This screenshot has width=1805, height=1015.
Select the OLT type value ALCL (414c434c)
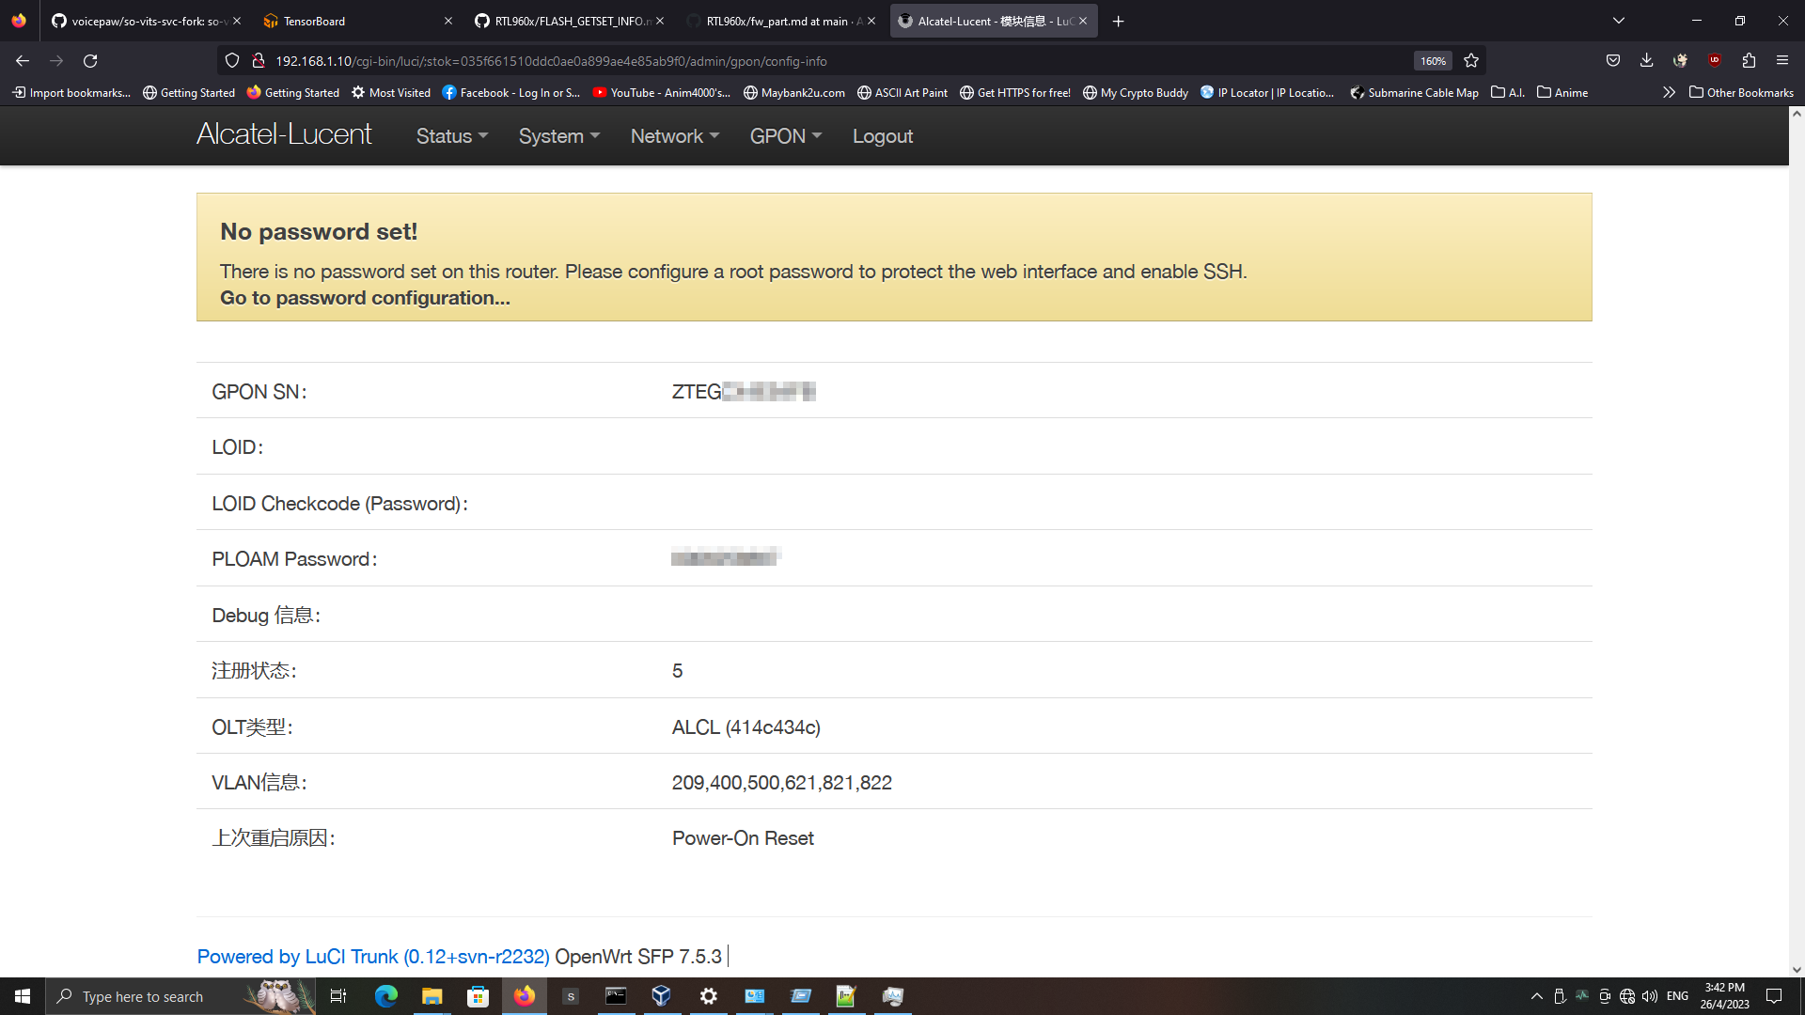point(746,727)
